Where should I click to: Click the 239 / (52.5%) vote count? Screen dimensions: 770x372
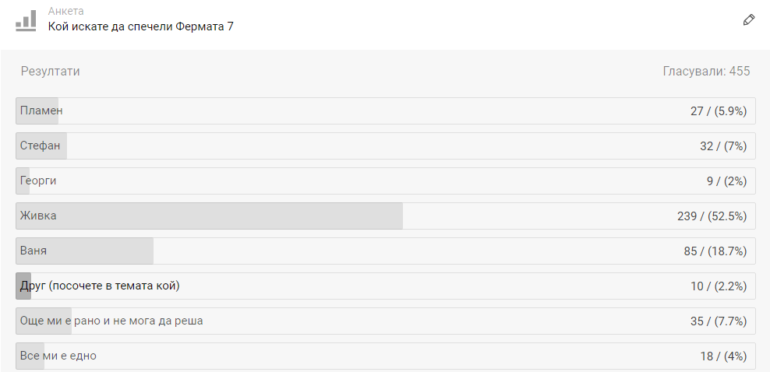coord(712,216)
